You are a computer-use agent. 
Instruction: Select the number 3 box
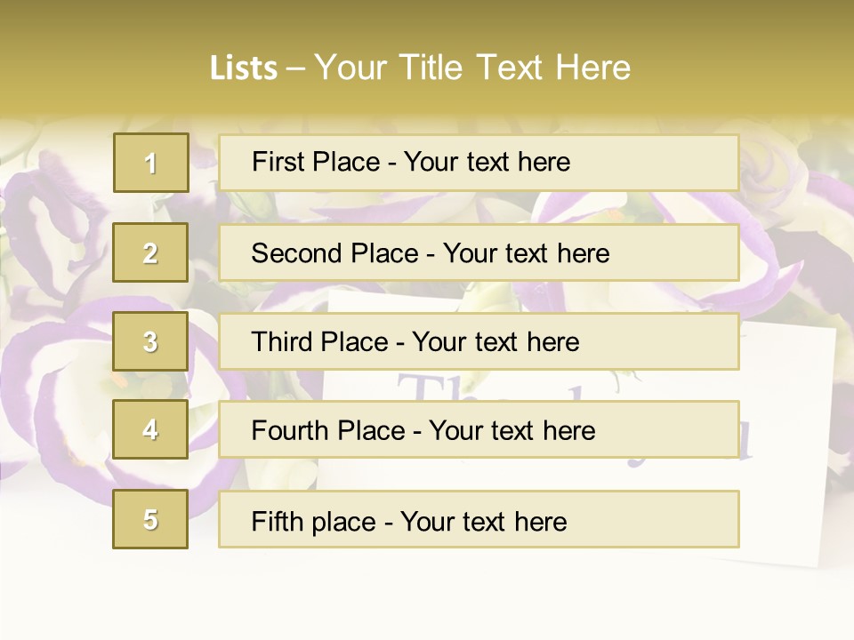pos(150,341)
